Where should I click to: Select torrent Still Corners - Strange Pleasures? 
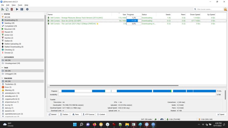(x=137, y=18)
